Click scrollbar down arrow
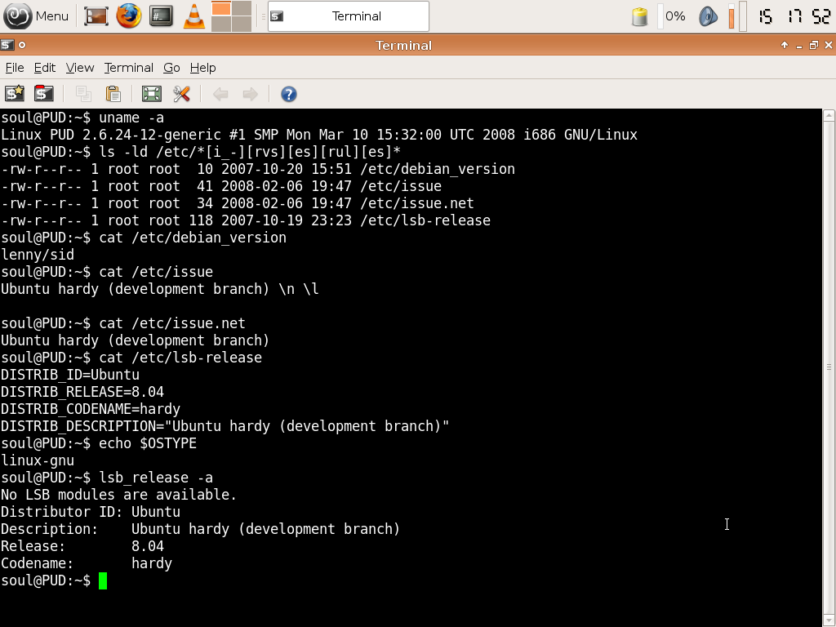The image size is (836, 627). [x=829, y=621]
